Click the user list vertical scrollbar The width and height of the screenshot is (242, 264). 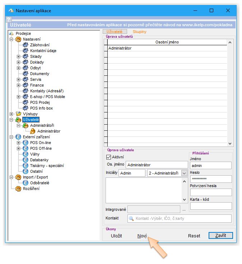[x=230, y=93]
